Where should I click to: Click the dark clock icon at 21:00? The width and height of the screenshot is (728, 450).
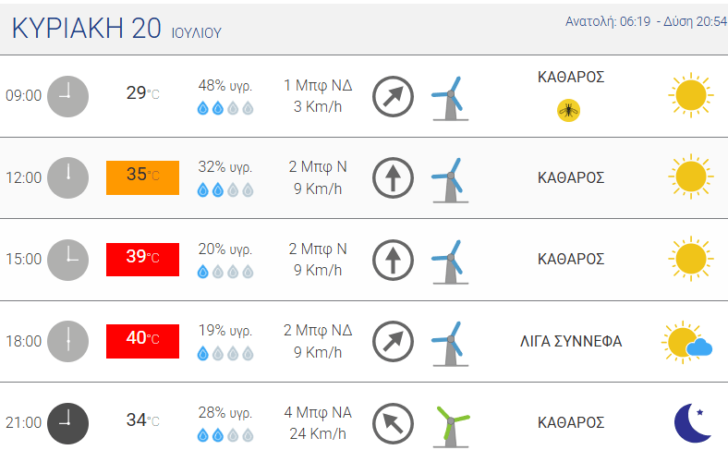point(67,423)
